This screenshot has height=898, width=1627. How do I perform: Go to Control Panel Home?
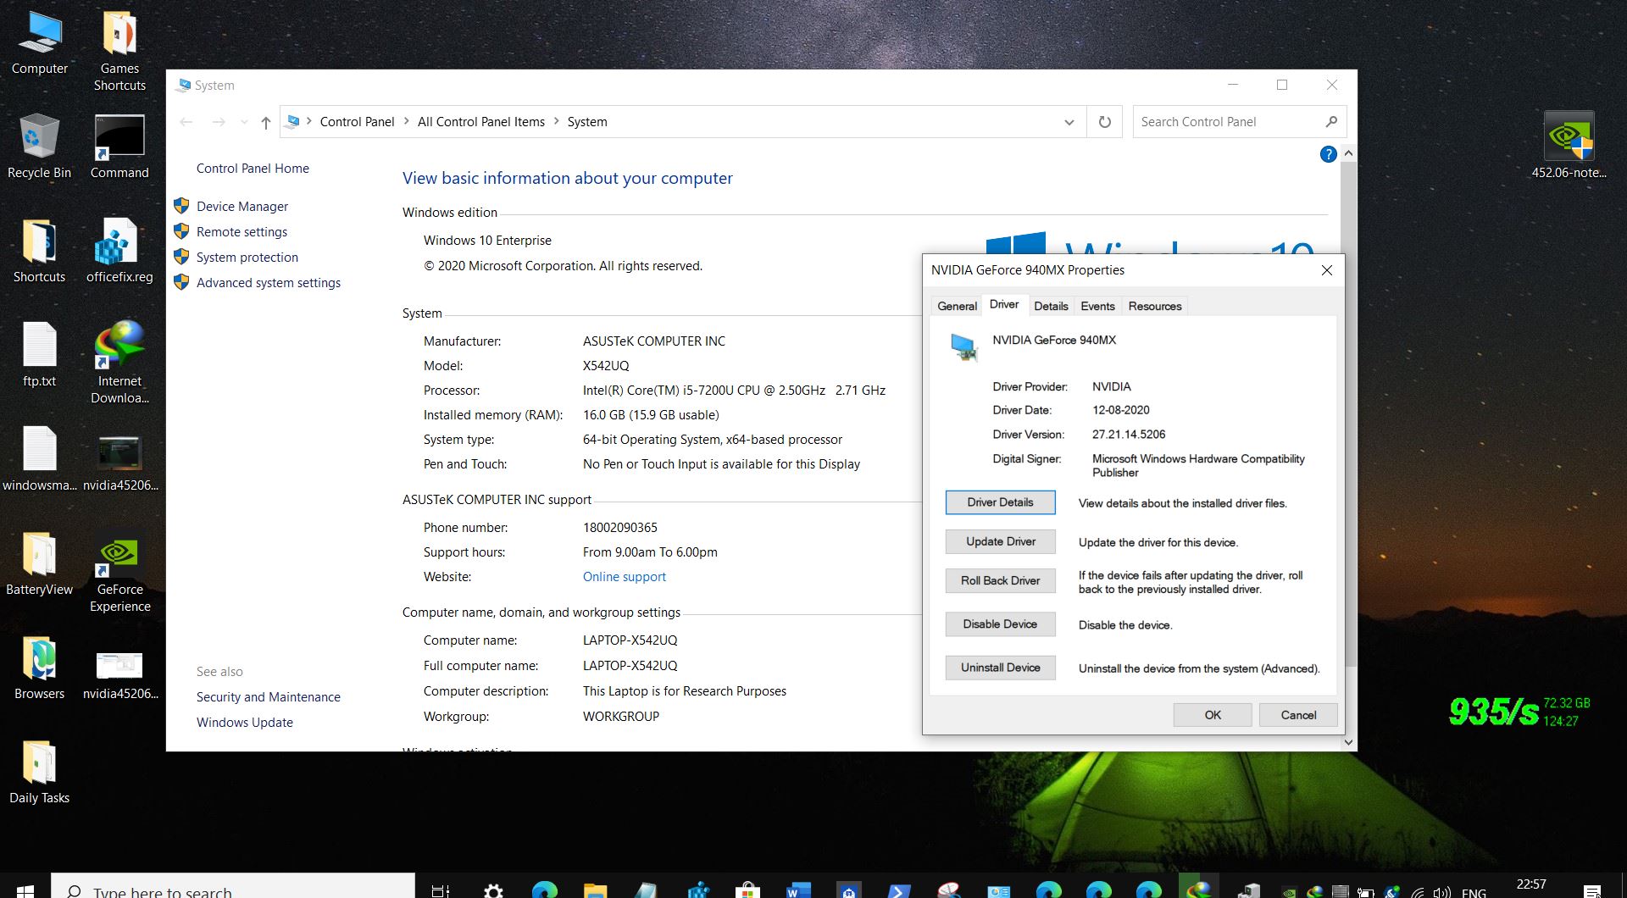point(253,168)
